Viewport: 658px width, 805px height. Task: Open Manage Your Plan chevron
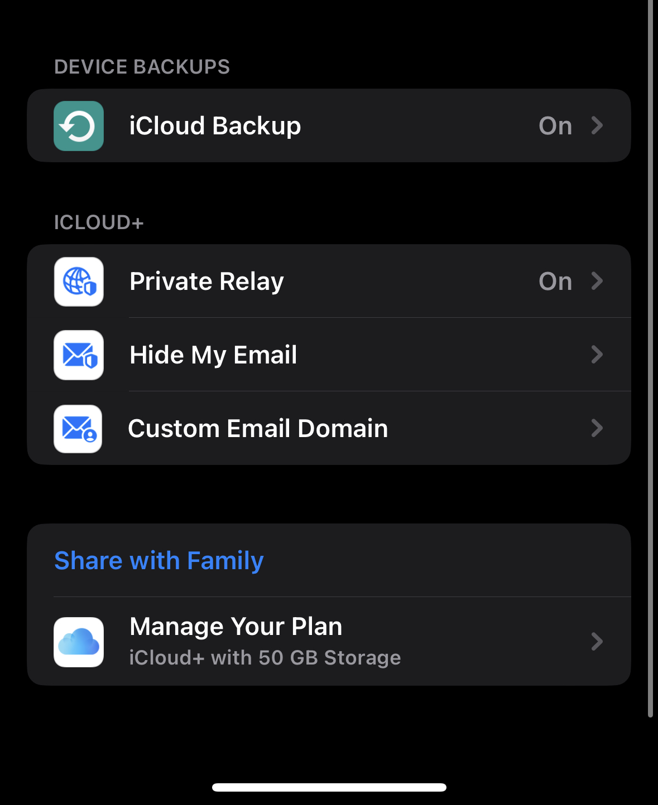click(597, 642)
